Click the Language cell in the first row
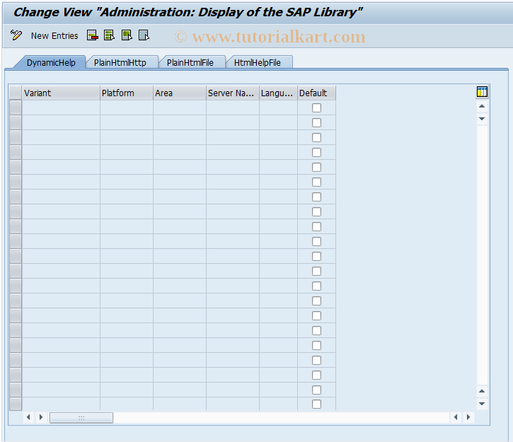 tap(278, 107)
